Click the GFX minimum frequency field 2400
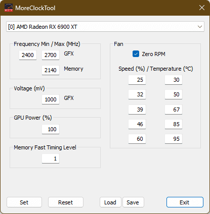The width and height of the screenshot is (210, 214). (x=28, y=55)
